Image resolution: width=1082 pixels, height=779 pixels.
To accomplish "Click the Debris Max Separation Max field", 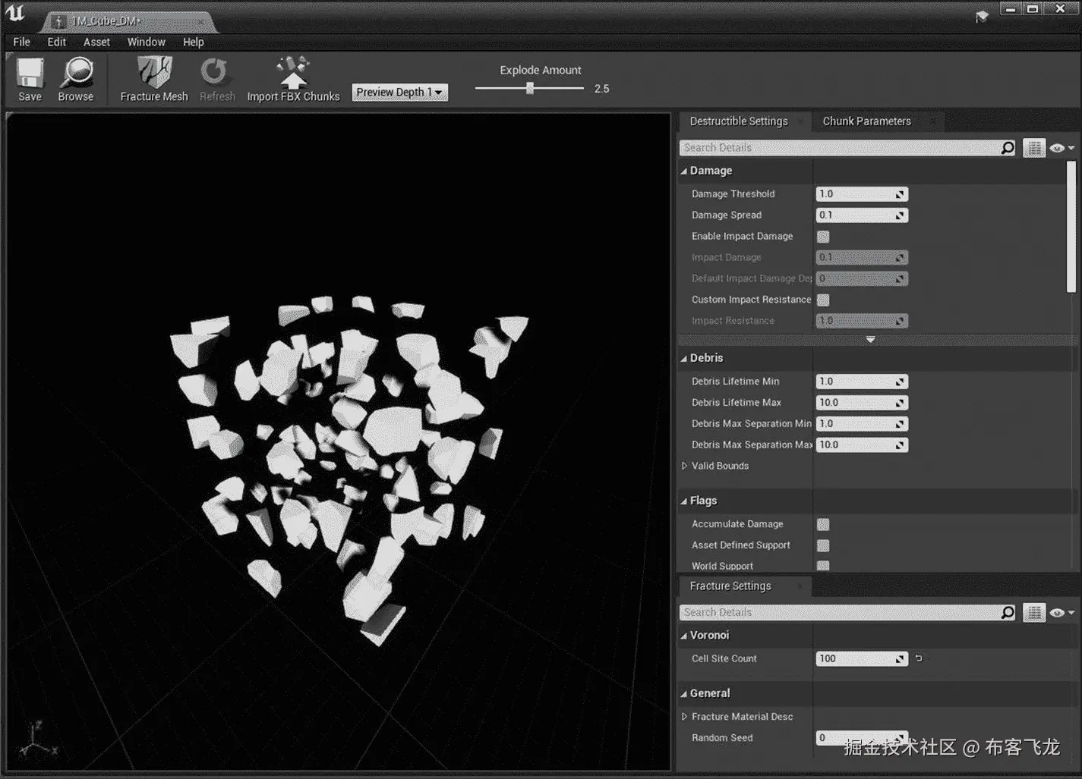I will click(x=861, y=445).
